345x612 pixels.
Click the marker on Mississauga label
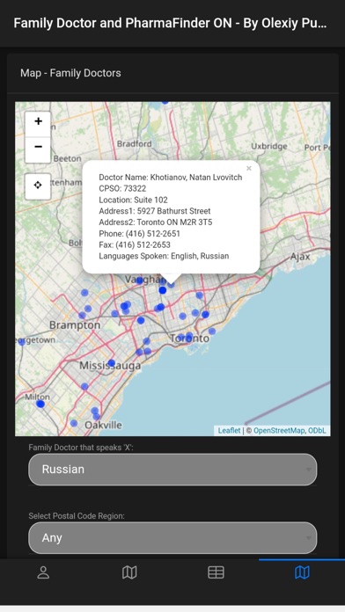click(112, 363)
